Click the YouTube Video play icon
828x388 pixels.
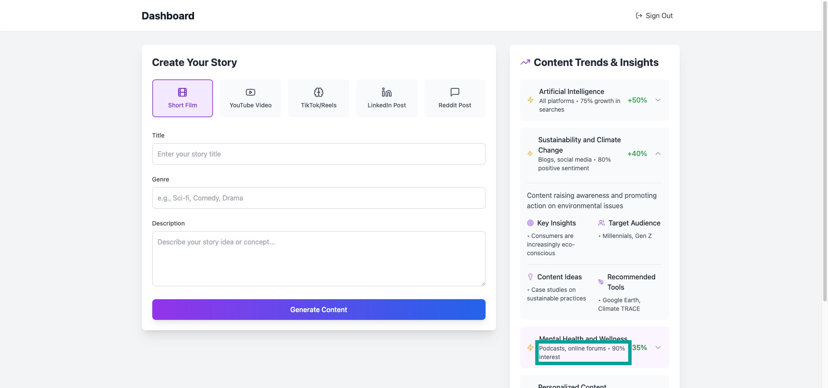click(x=251, y=92)
